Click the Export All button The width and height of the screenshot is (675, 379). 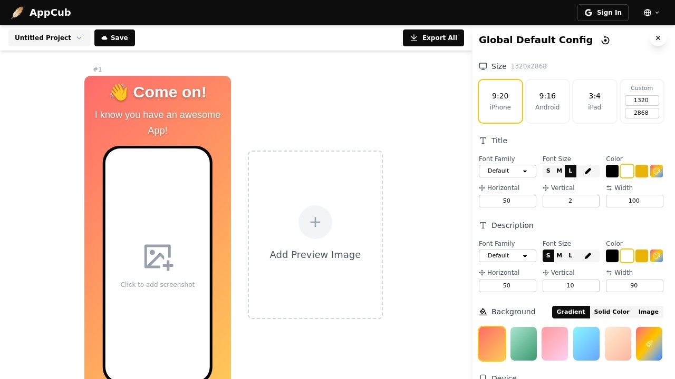(x=433, y=38)
